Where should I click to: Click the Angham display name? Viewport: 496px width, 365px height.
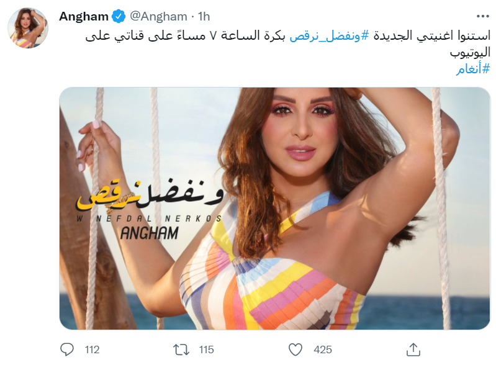pyautogui.click(x=84, y=16)
